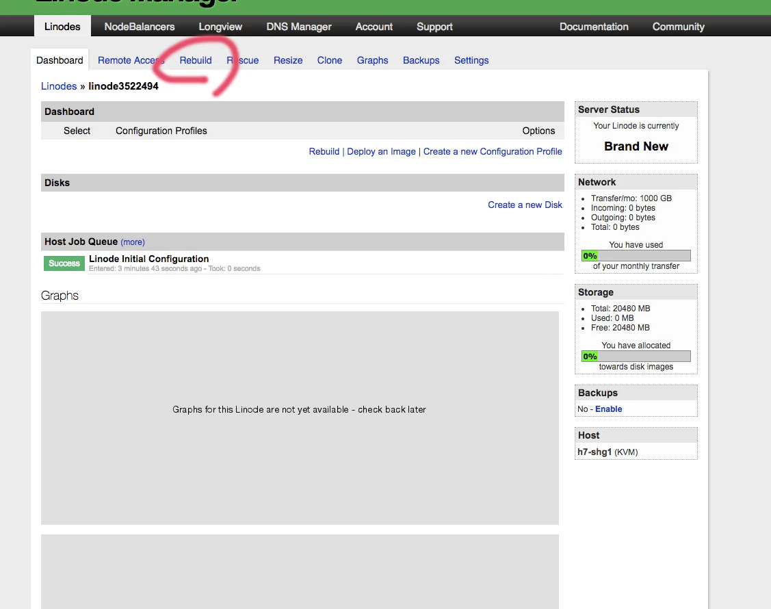Go to NodeBalancers in the main navigation
The width and height of the screenshot is (771, 609).
[139, 27]
